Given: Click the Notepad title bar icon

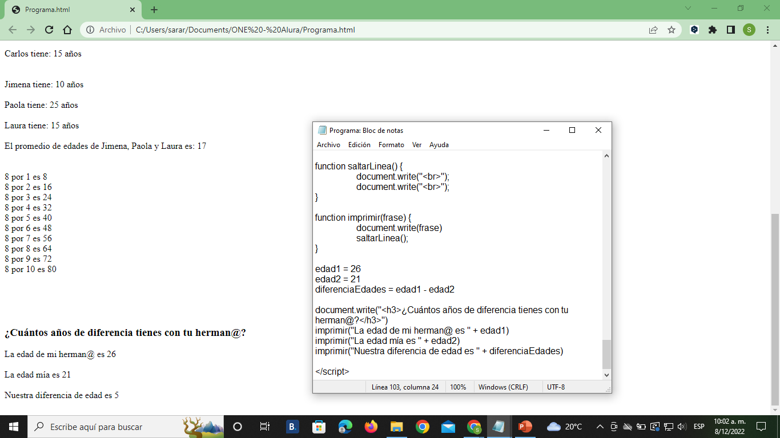Looking at the screenshot, I should (x=322, y=130).
